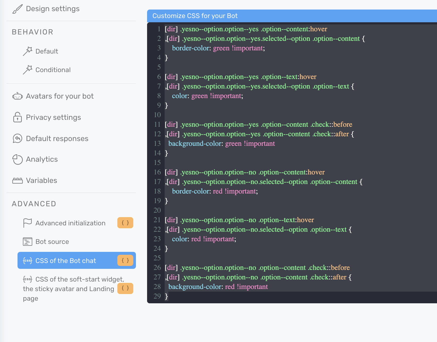This screenshot has width=437, height=342.
Task: Select CSS of the Bot chat
Action: (76, 260)
